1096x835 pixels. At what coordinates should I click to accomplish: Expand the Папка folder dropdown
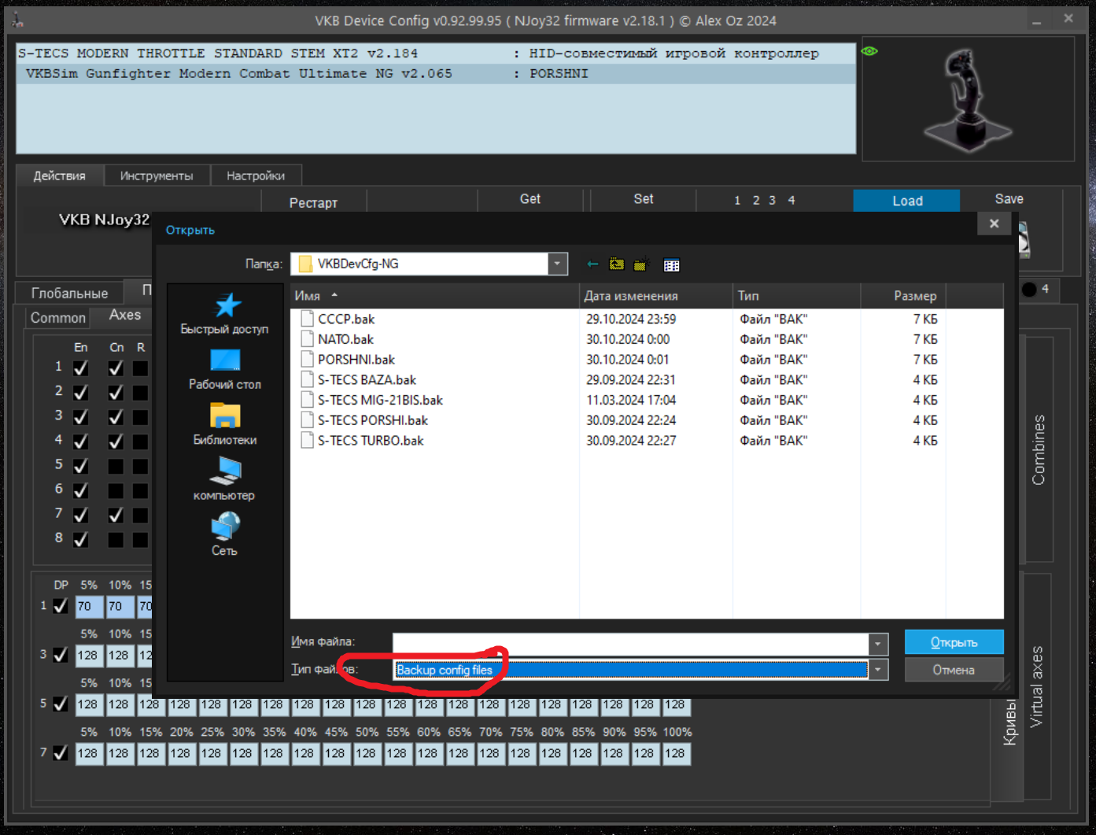click(557, 264)
